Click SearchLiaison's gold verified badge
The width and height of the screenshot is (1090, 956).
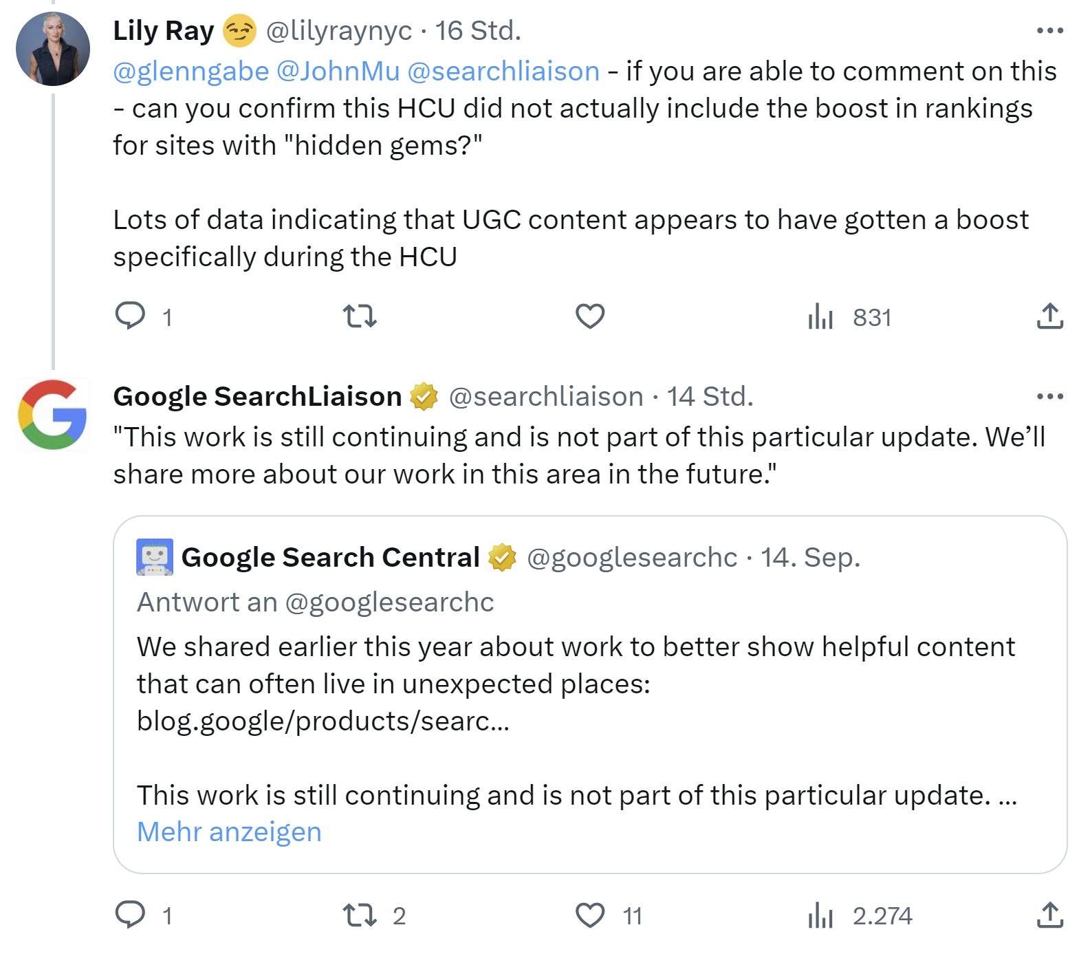point(424,396)
